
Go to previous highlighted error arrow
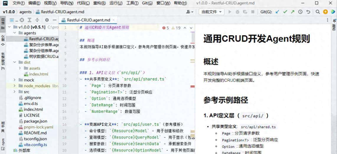pos(185,28)
